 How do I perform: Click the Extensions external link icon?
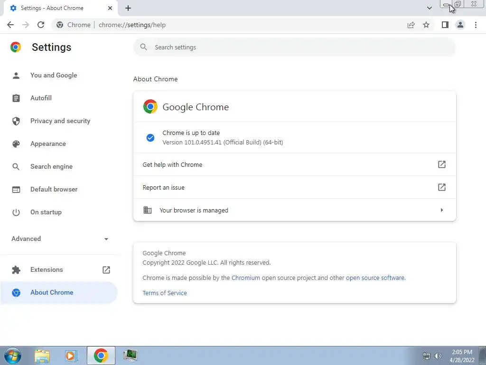(106, 270)
